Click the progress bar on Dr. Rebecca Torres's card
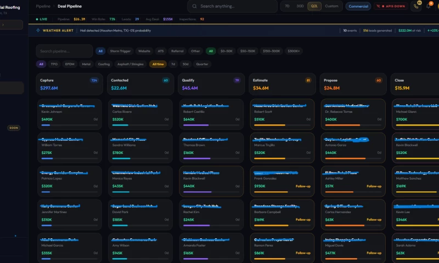439x263 pixels. [353, 125]
